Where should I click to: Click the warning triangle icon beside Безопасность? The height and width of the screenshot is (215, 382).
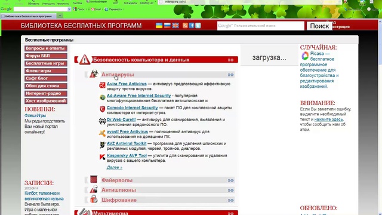[85, 60]
